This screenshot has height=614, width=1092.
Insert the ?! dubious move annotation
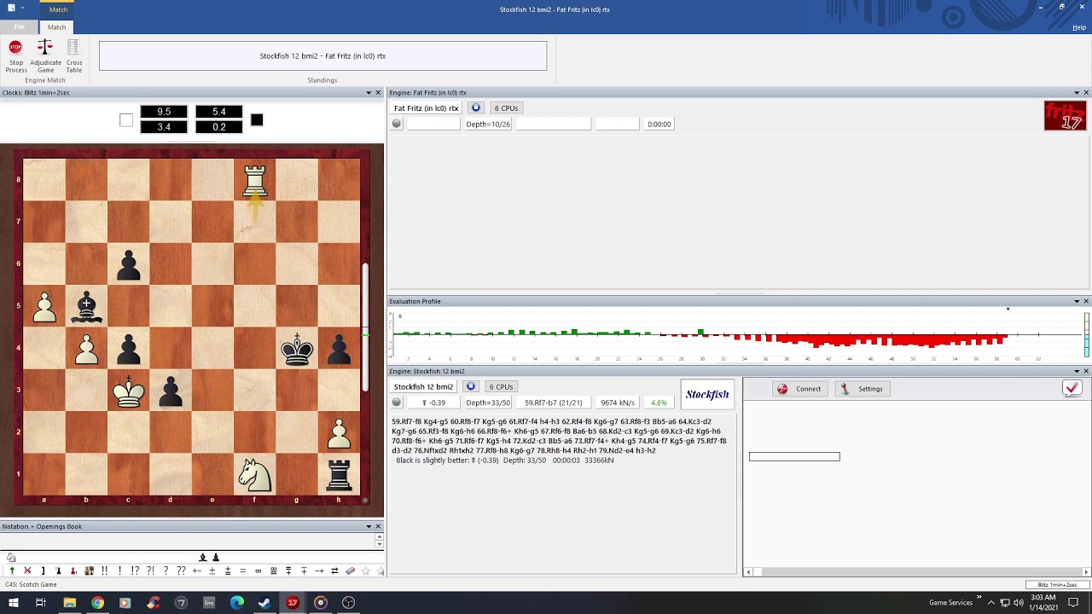150,571
